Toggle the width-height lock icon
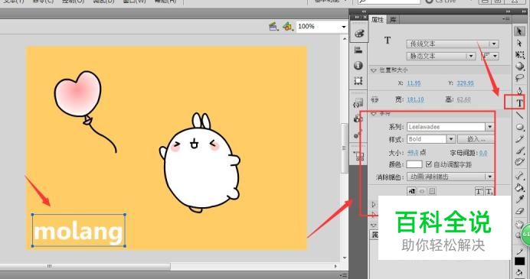The width and height of the screenshot is (530, 279). [375, 99]
